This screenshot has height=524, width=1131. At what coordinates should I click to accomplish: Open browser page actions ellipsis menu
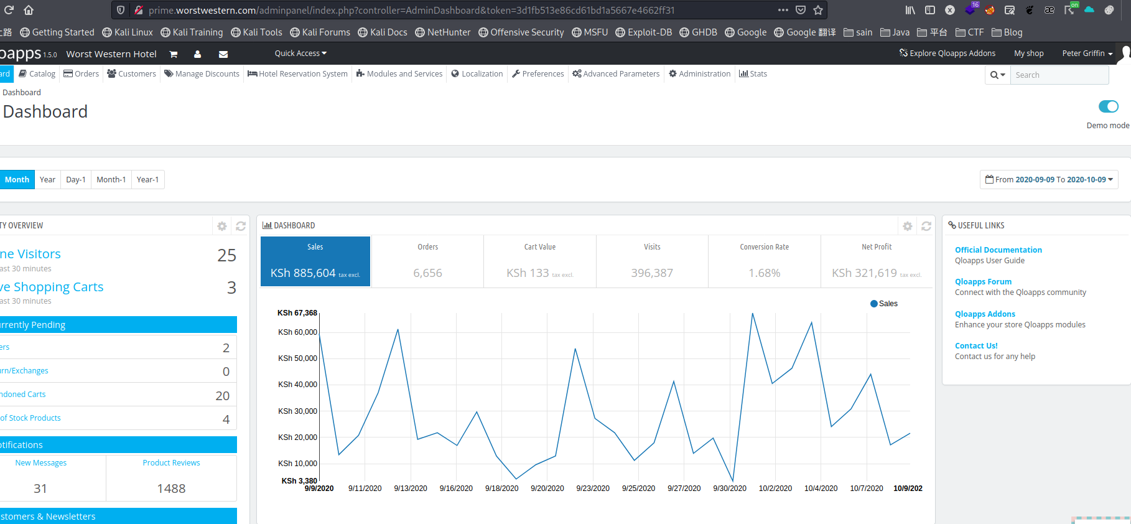click(783, 10)
